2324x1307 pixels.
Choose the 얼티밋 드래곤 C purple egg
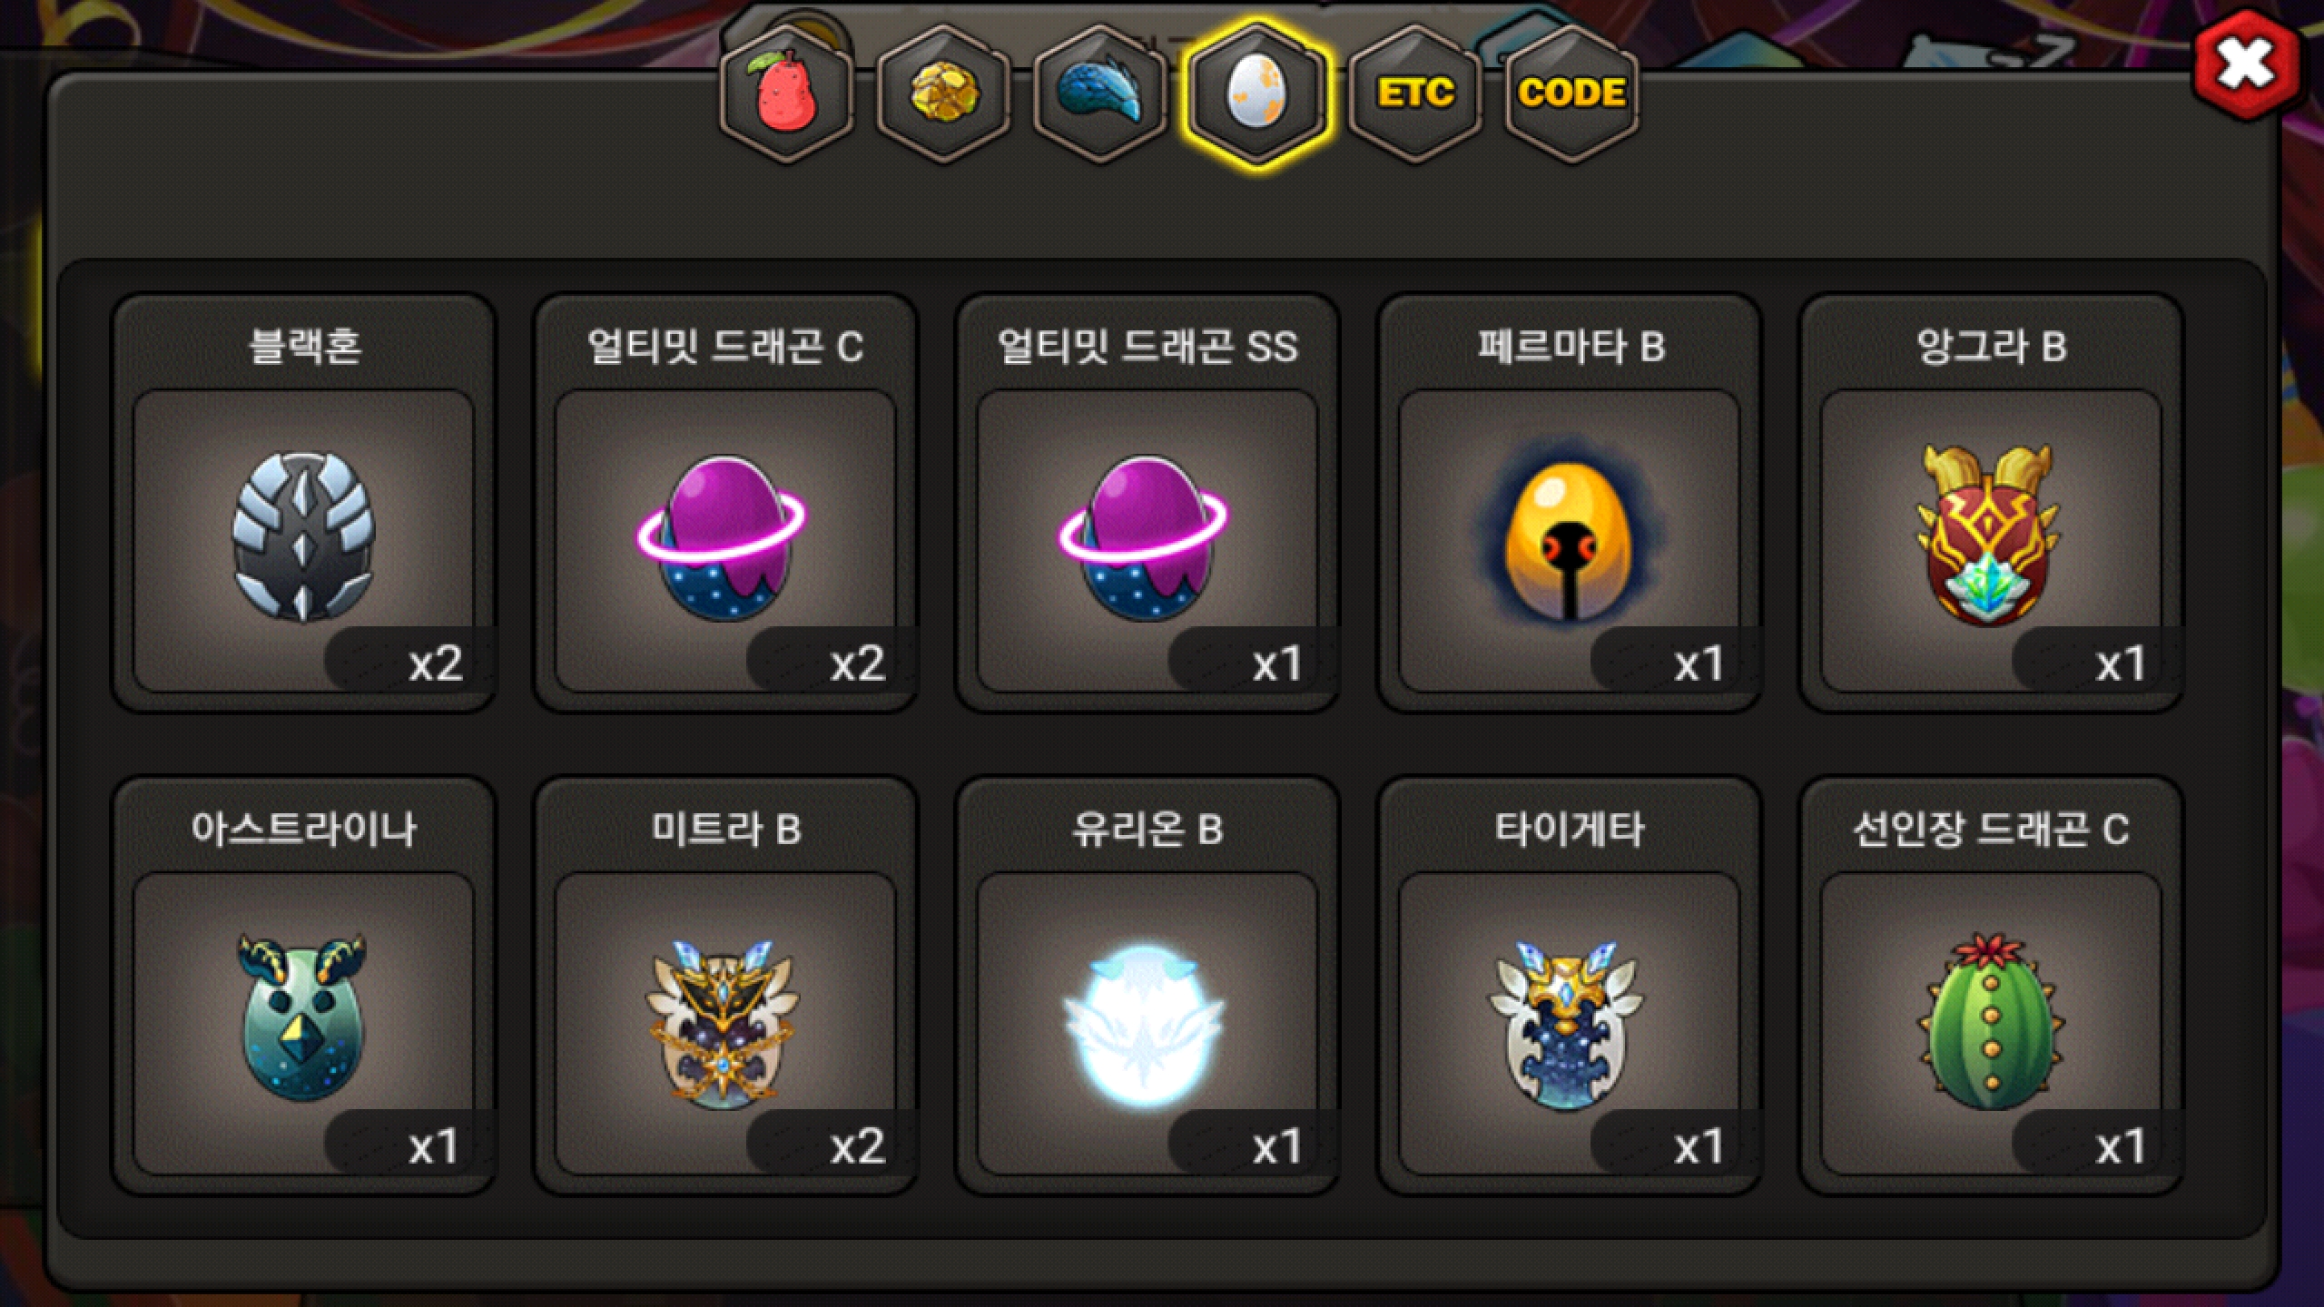pyautogui.click(x=725, y=539)
